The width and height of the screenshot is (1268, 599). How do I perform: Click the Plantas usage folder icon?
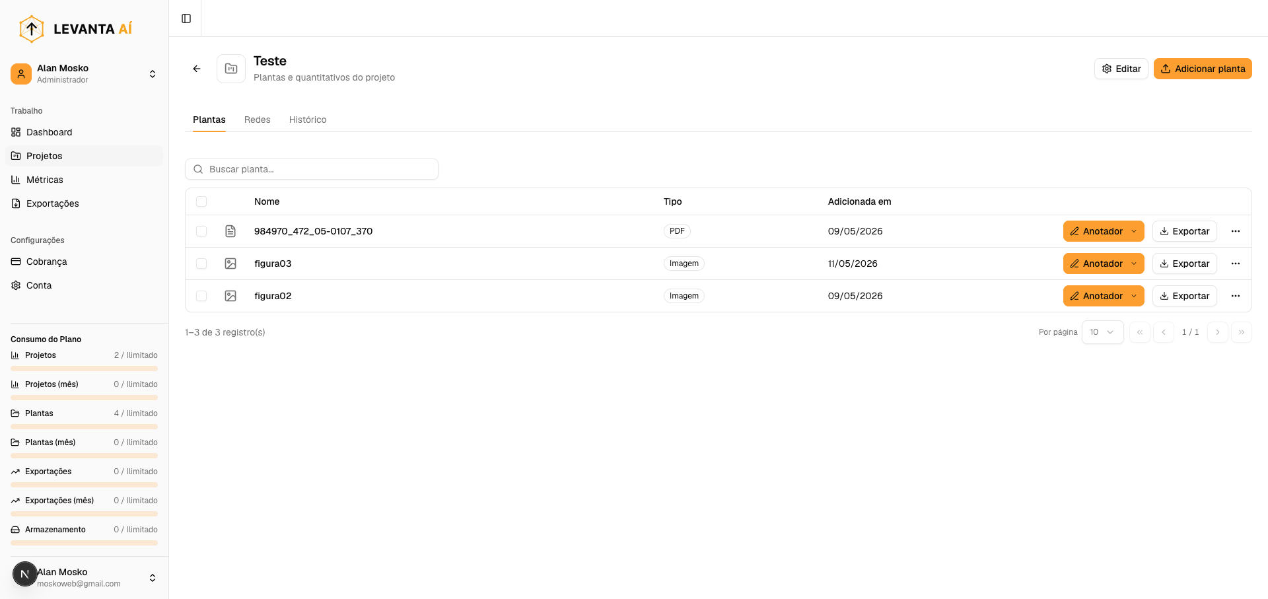click(15, 413)
